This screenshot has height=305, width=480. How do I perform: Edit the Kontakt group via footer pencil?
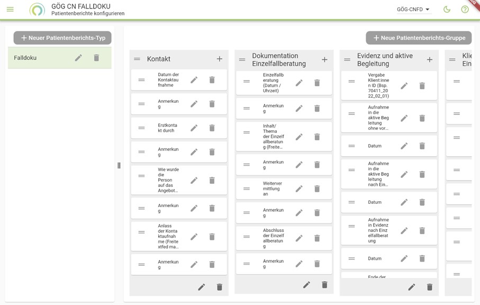[201, 287]
